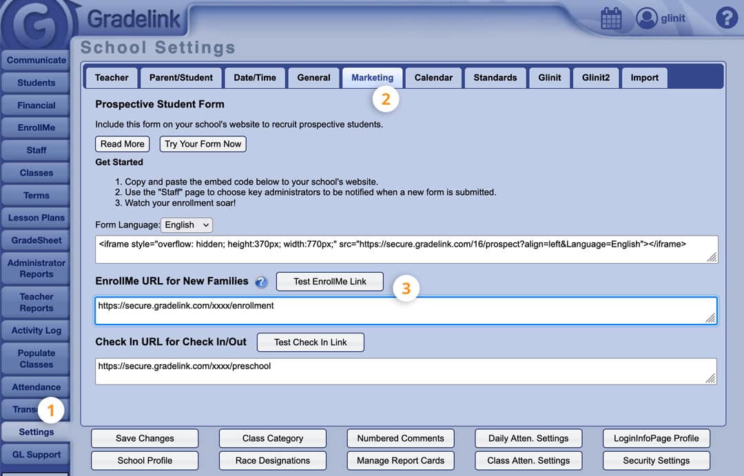Screen dimensions: 744x476
Task: Click Test EnrollMe Link button
Action: click(330, 282)
